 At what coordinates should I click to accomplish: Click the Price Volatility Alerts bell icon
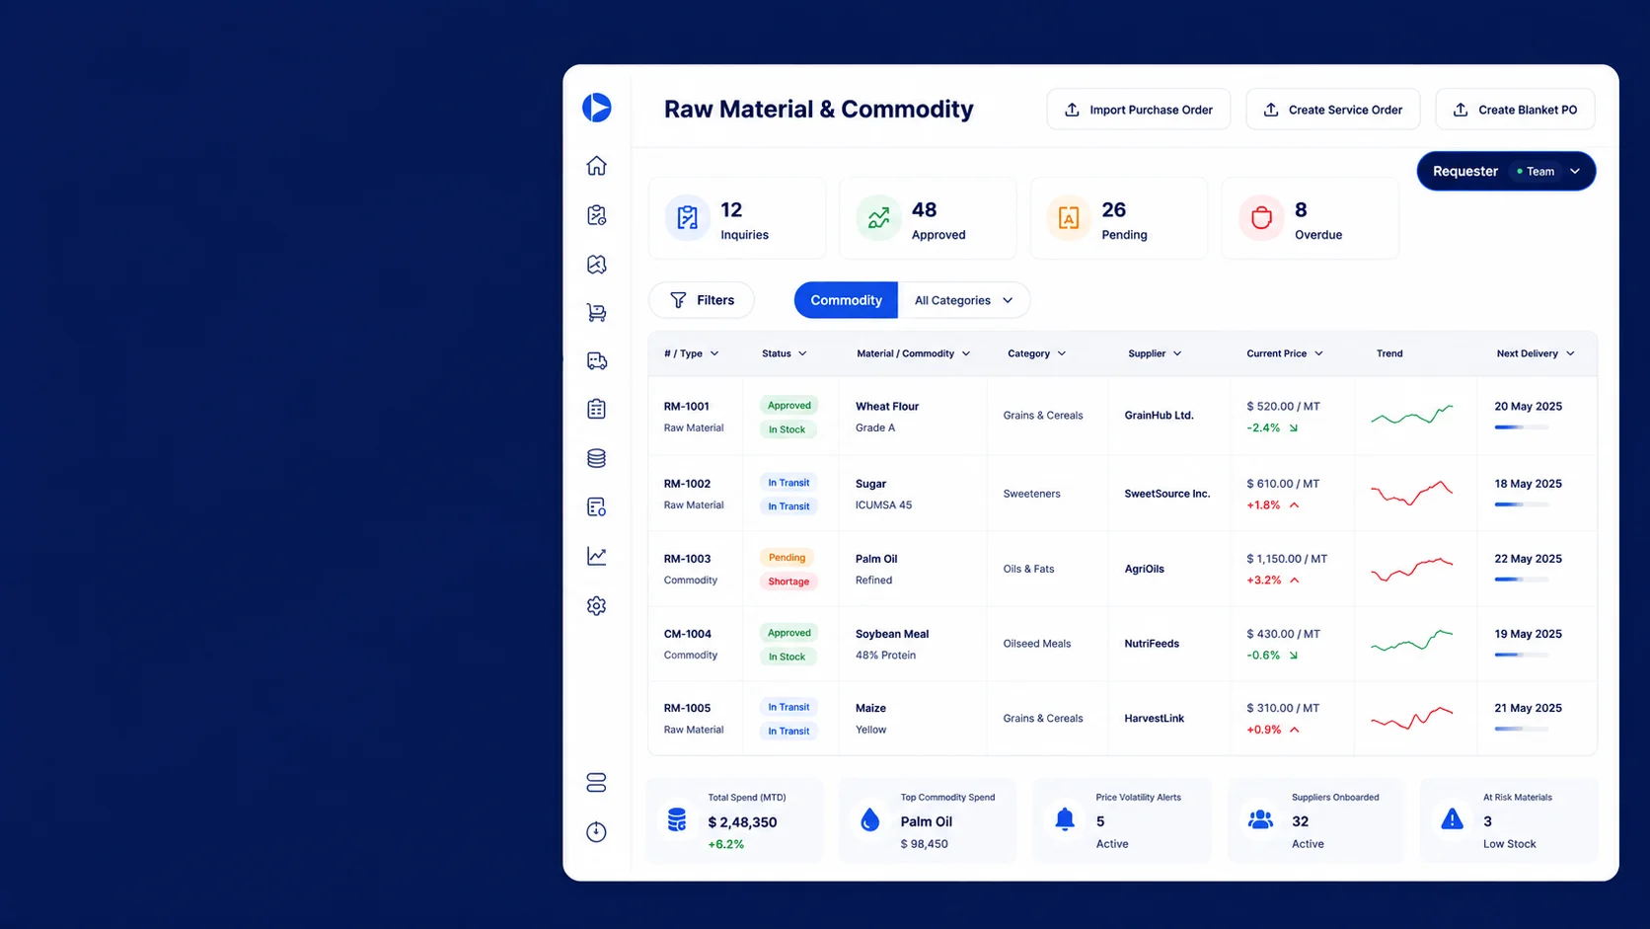pyautogui.click(x=1065, y=819)
